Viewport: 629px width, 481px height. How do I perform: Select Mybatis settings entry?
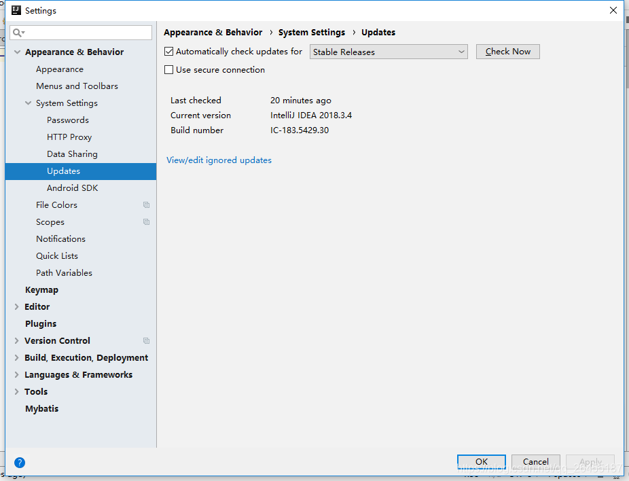[41, 409]
